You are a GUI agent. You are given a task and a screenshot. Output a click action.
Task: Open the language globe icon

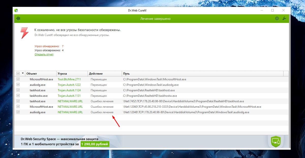tap(277, 19)
